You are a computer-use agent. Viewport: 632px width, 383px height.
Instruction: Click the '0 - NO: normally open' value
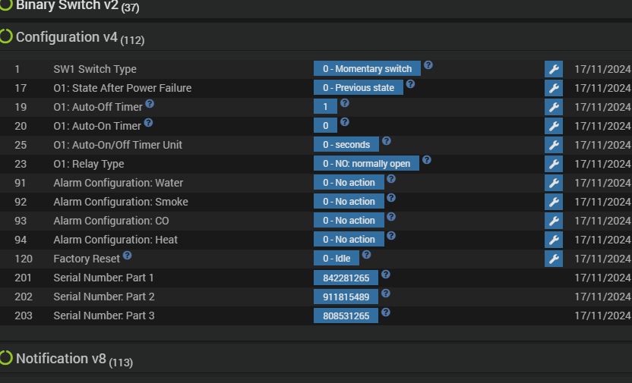click(366, 164)
